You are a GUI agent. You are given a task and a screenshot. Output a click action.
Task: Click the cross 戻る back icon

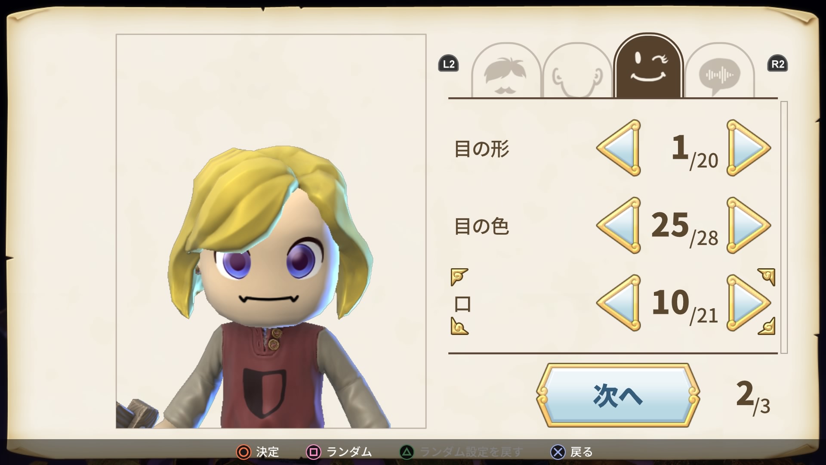[x=558, y=452]
